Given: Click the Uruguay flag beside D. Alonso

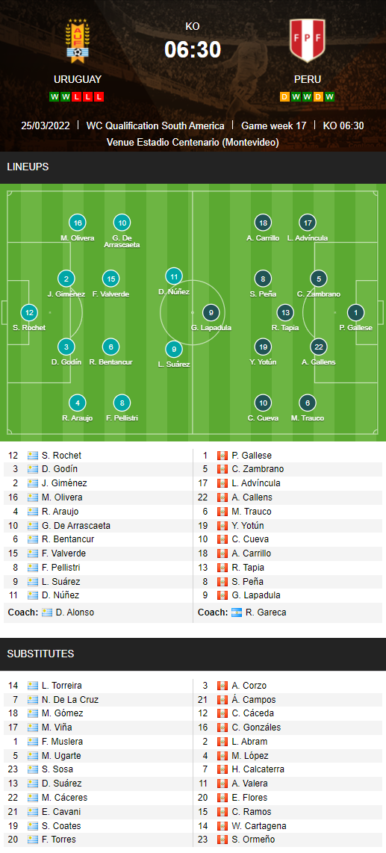Looking at the screenshot, I should 47,612.
